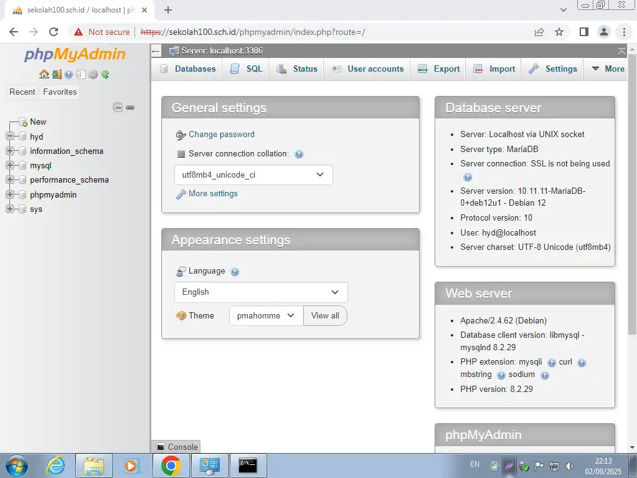637x478 pixels.
Task: Click the help icon beside Server connection collation
Action: pyautogui.click(x=299, y=154)
